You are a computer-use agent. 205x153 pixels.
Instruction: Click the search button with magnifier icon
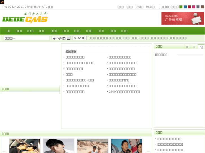point(79,38)
